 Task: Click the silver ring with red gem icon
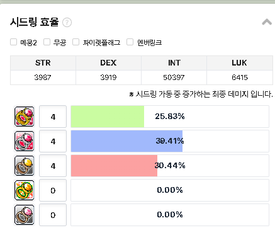[24, 141]
